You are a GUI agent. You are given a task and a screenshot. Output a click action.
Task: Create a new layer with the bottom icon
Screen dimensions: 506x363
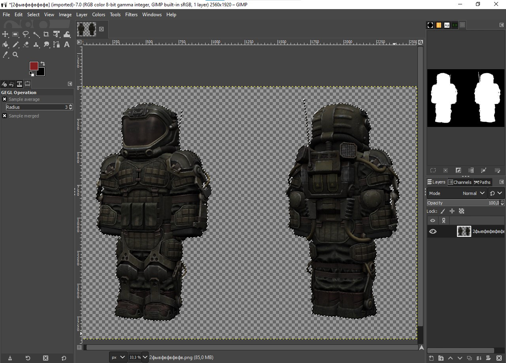[x=431, y=358]
